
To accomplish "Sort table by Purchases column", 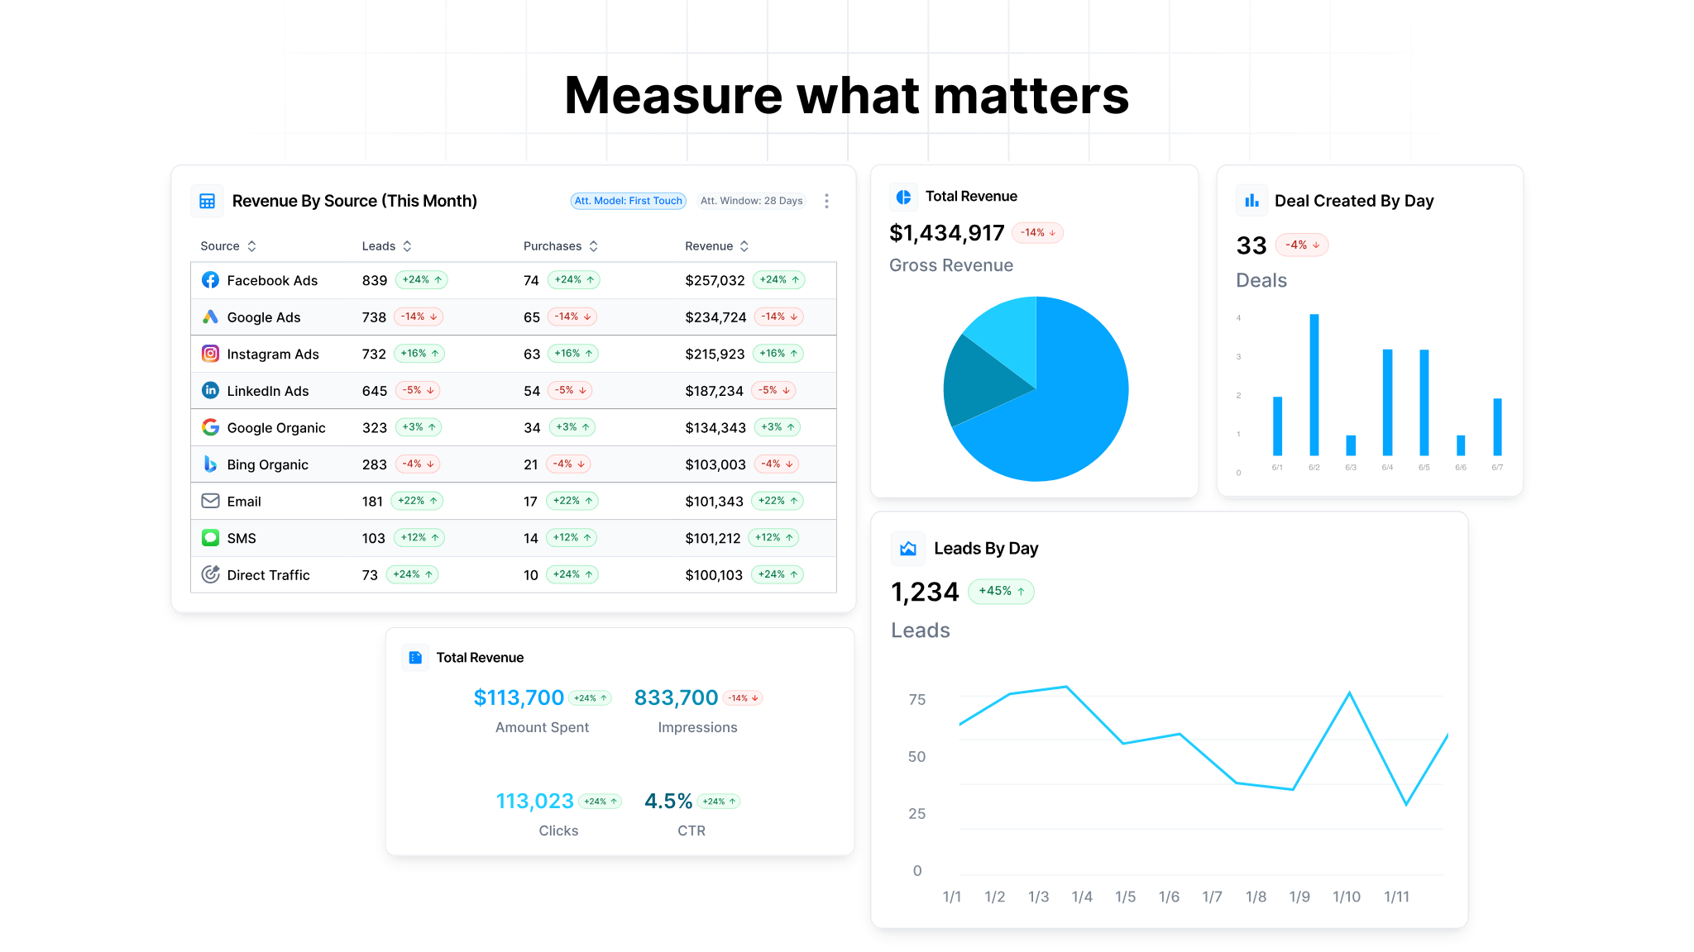I will click(593, 246).
